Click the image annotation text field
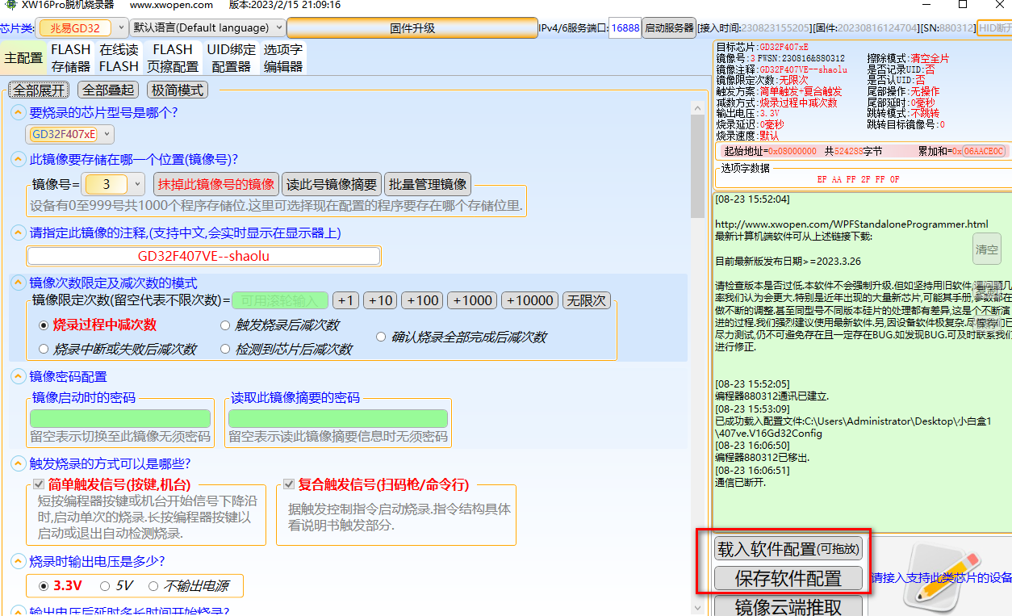Viewport: 1012px width, 616px height. pos(203,256)
